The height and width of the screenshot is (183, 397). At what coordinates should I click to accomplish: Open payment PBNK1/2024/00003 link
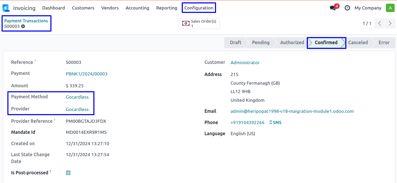coord(87,74)
